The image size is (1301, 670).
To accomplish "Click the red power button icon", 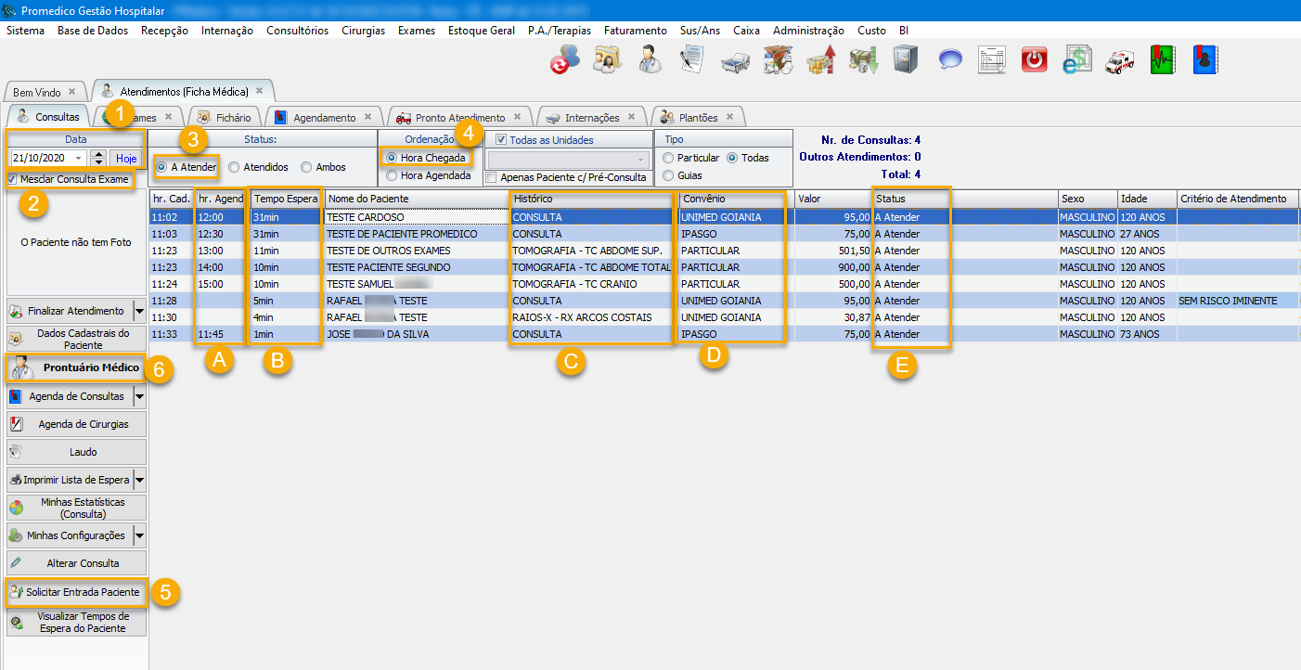I will 1034,60.
